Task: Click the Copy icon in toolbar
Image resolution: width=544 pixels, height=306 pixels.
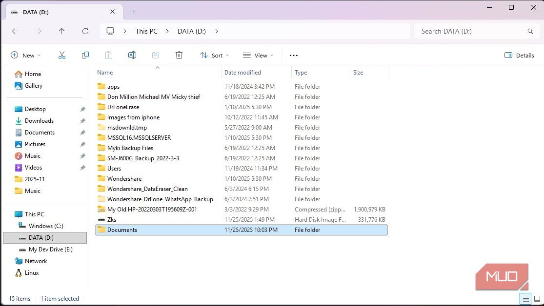Action: (85, 55)
